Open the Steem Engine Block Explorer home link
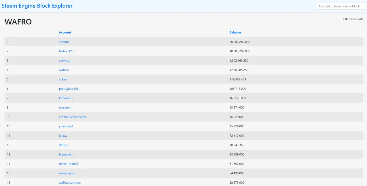 click(x=37, y=6)
